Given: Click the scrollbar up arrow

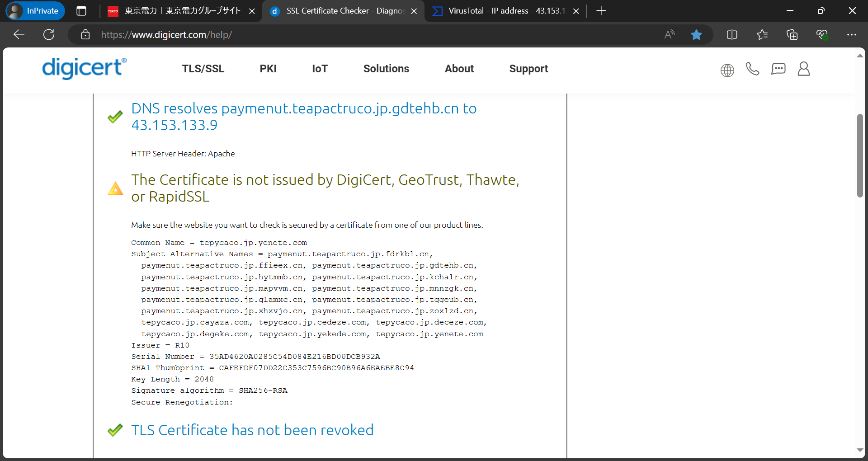Looking at the screenshot, I should pyautogui.click(x=860, y=56).
